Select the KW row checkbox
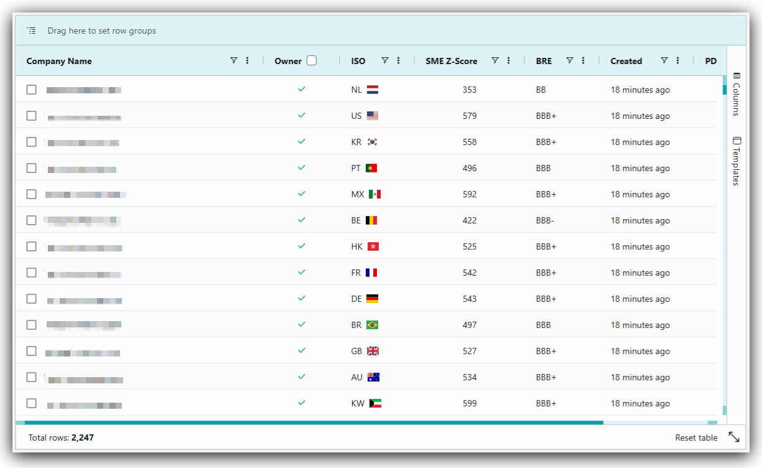Viewport: 762px width, 468px height. point(31,403)
